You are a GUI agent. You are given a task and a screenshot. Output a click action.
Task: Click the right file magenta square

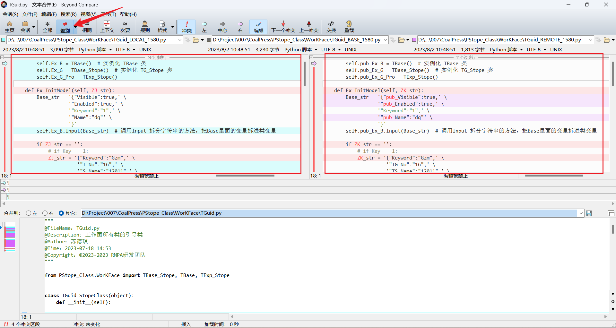[414, 40]
